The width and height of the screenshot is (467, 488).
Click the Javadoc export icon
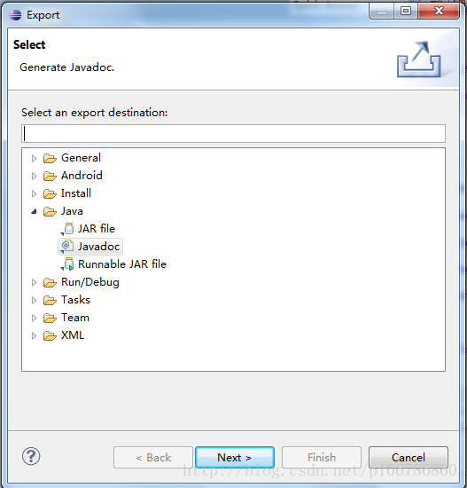point(67,247)
